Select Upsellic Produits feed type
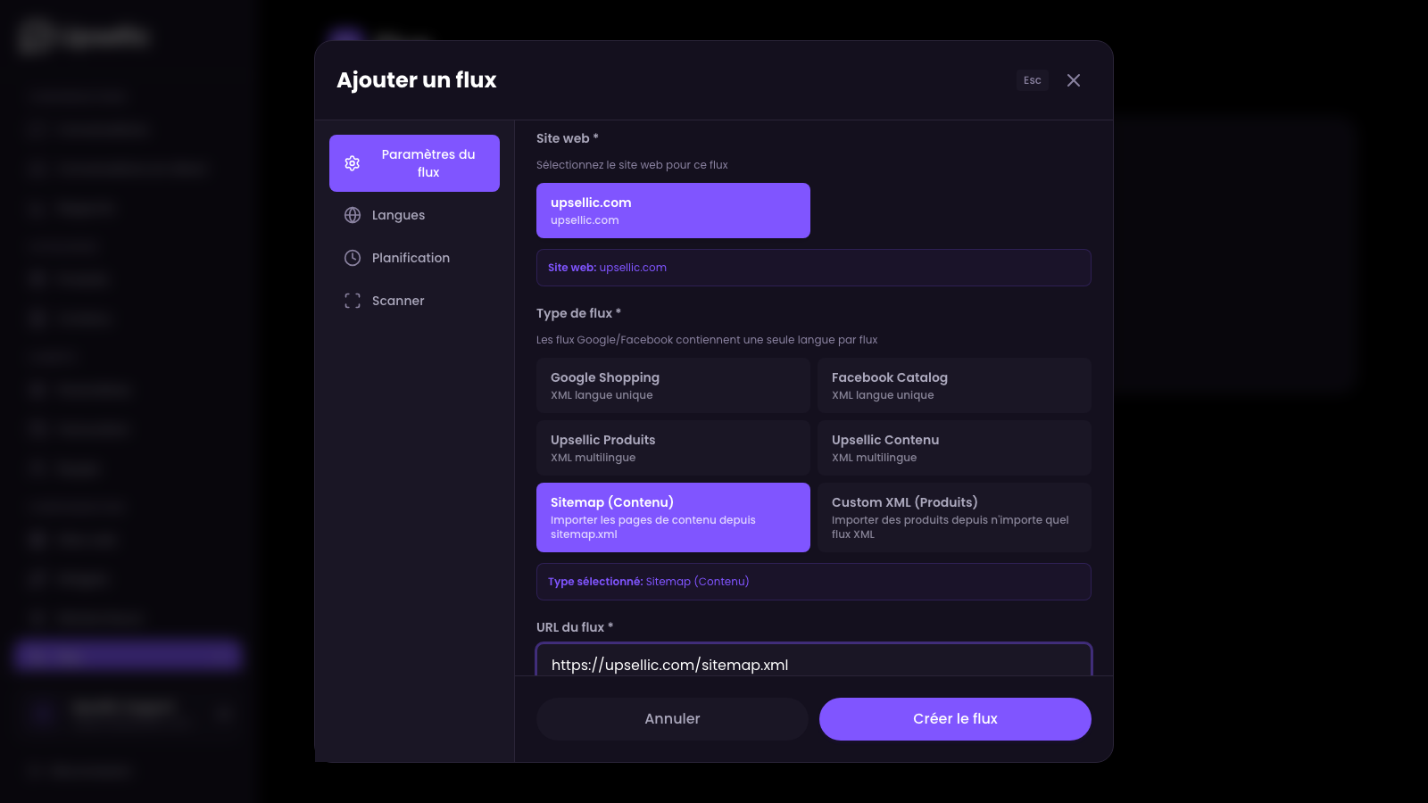 point(673,448)
